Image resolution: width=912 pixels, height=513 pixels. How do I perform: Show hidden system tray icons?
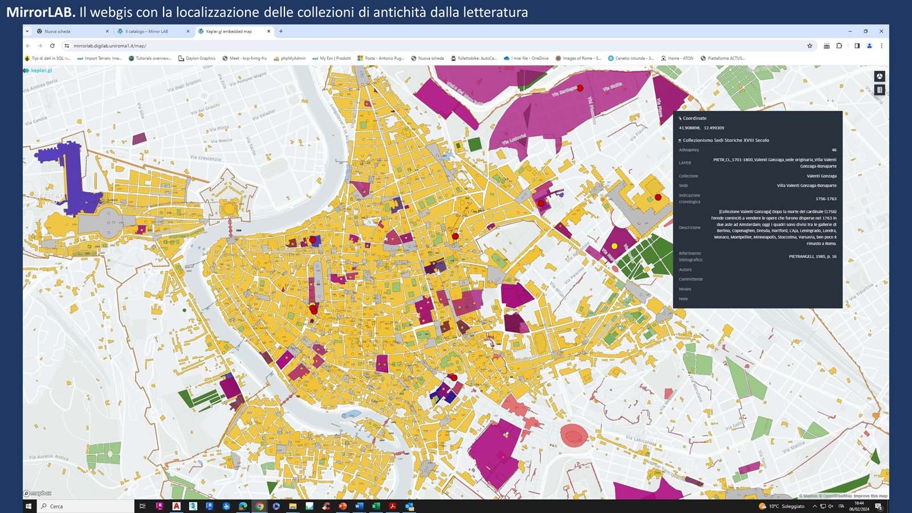pos(815,506)
